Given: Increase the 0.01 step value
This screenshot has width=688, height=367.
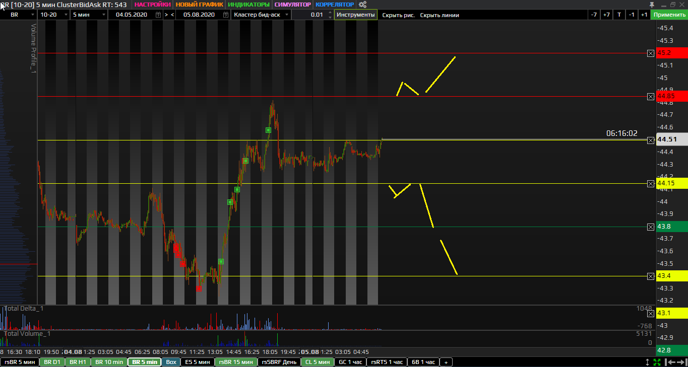Looking at the screenshot, I should click(330, 13).
